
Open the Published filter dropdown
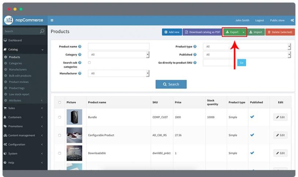[247, 55]
